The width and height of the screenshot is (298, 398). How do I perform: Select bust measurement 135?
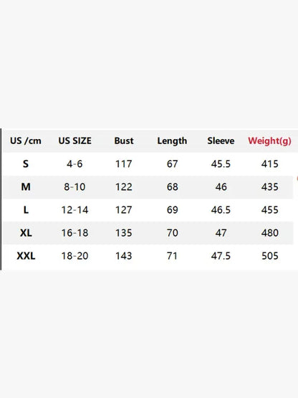coord(124,233)
